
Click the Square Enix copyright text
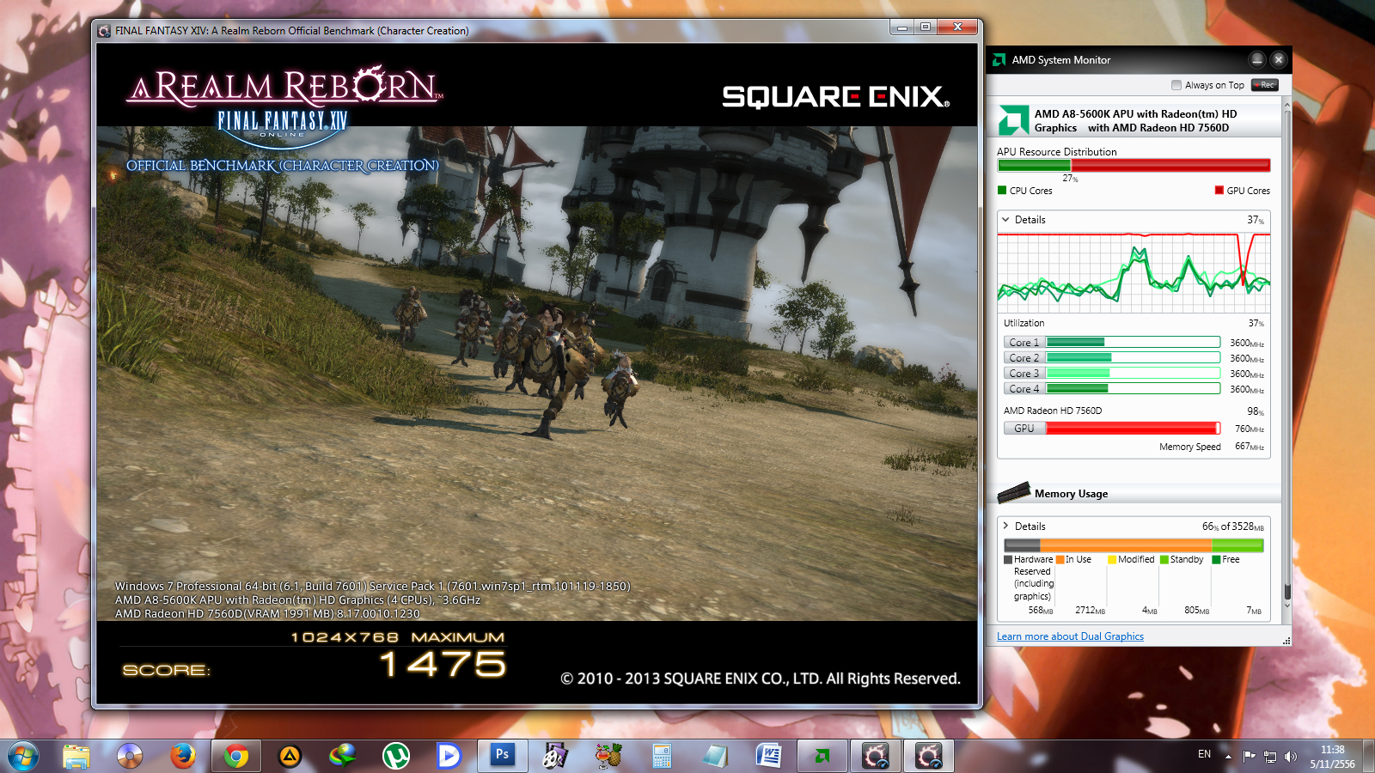761,679
